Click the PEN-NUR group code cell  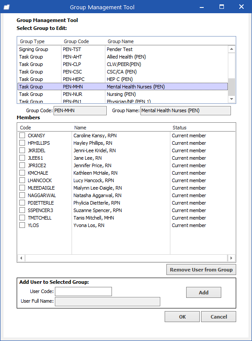pos(72,94)
